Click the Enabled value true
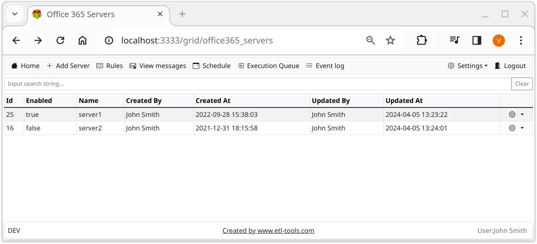537x244 pixels. click(50, 114)
